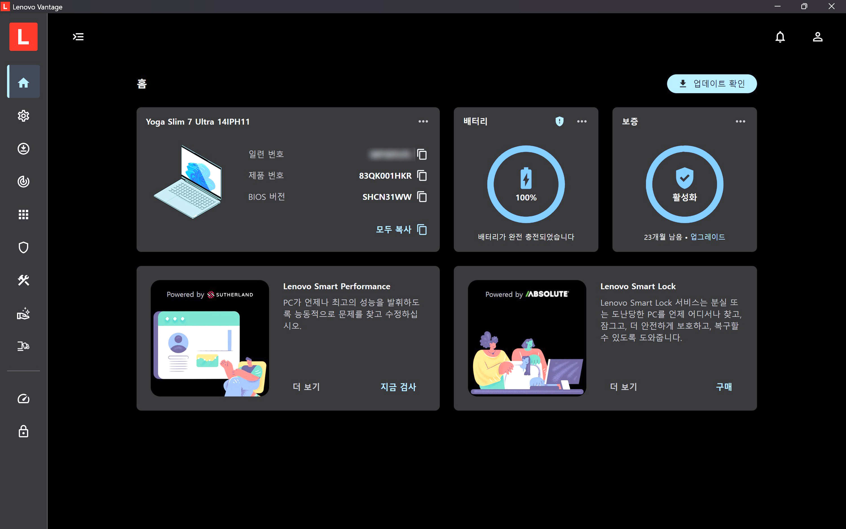The image size is (846, 529).
Task: Click the 일련 번호 label
Action: pyautogui.click(x=266, y=154)
